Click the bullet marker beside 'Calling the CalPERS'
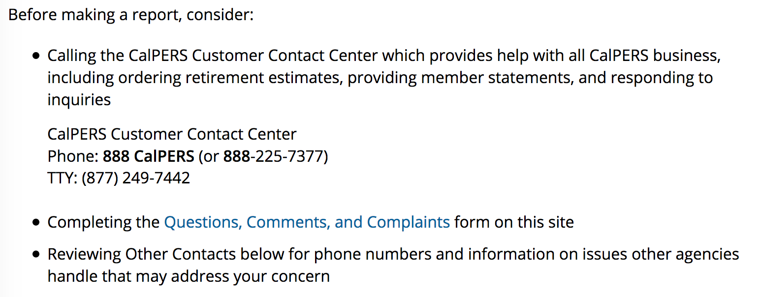The width and height of the screenshot is (761, 297). tap(35, 56)
